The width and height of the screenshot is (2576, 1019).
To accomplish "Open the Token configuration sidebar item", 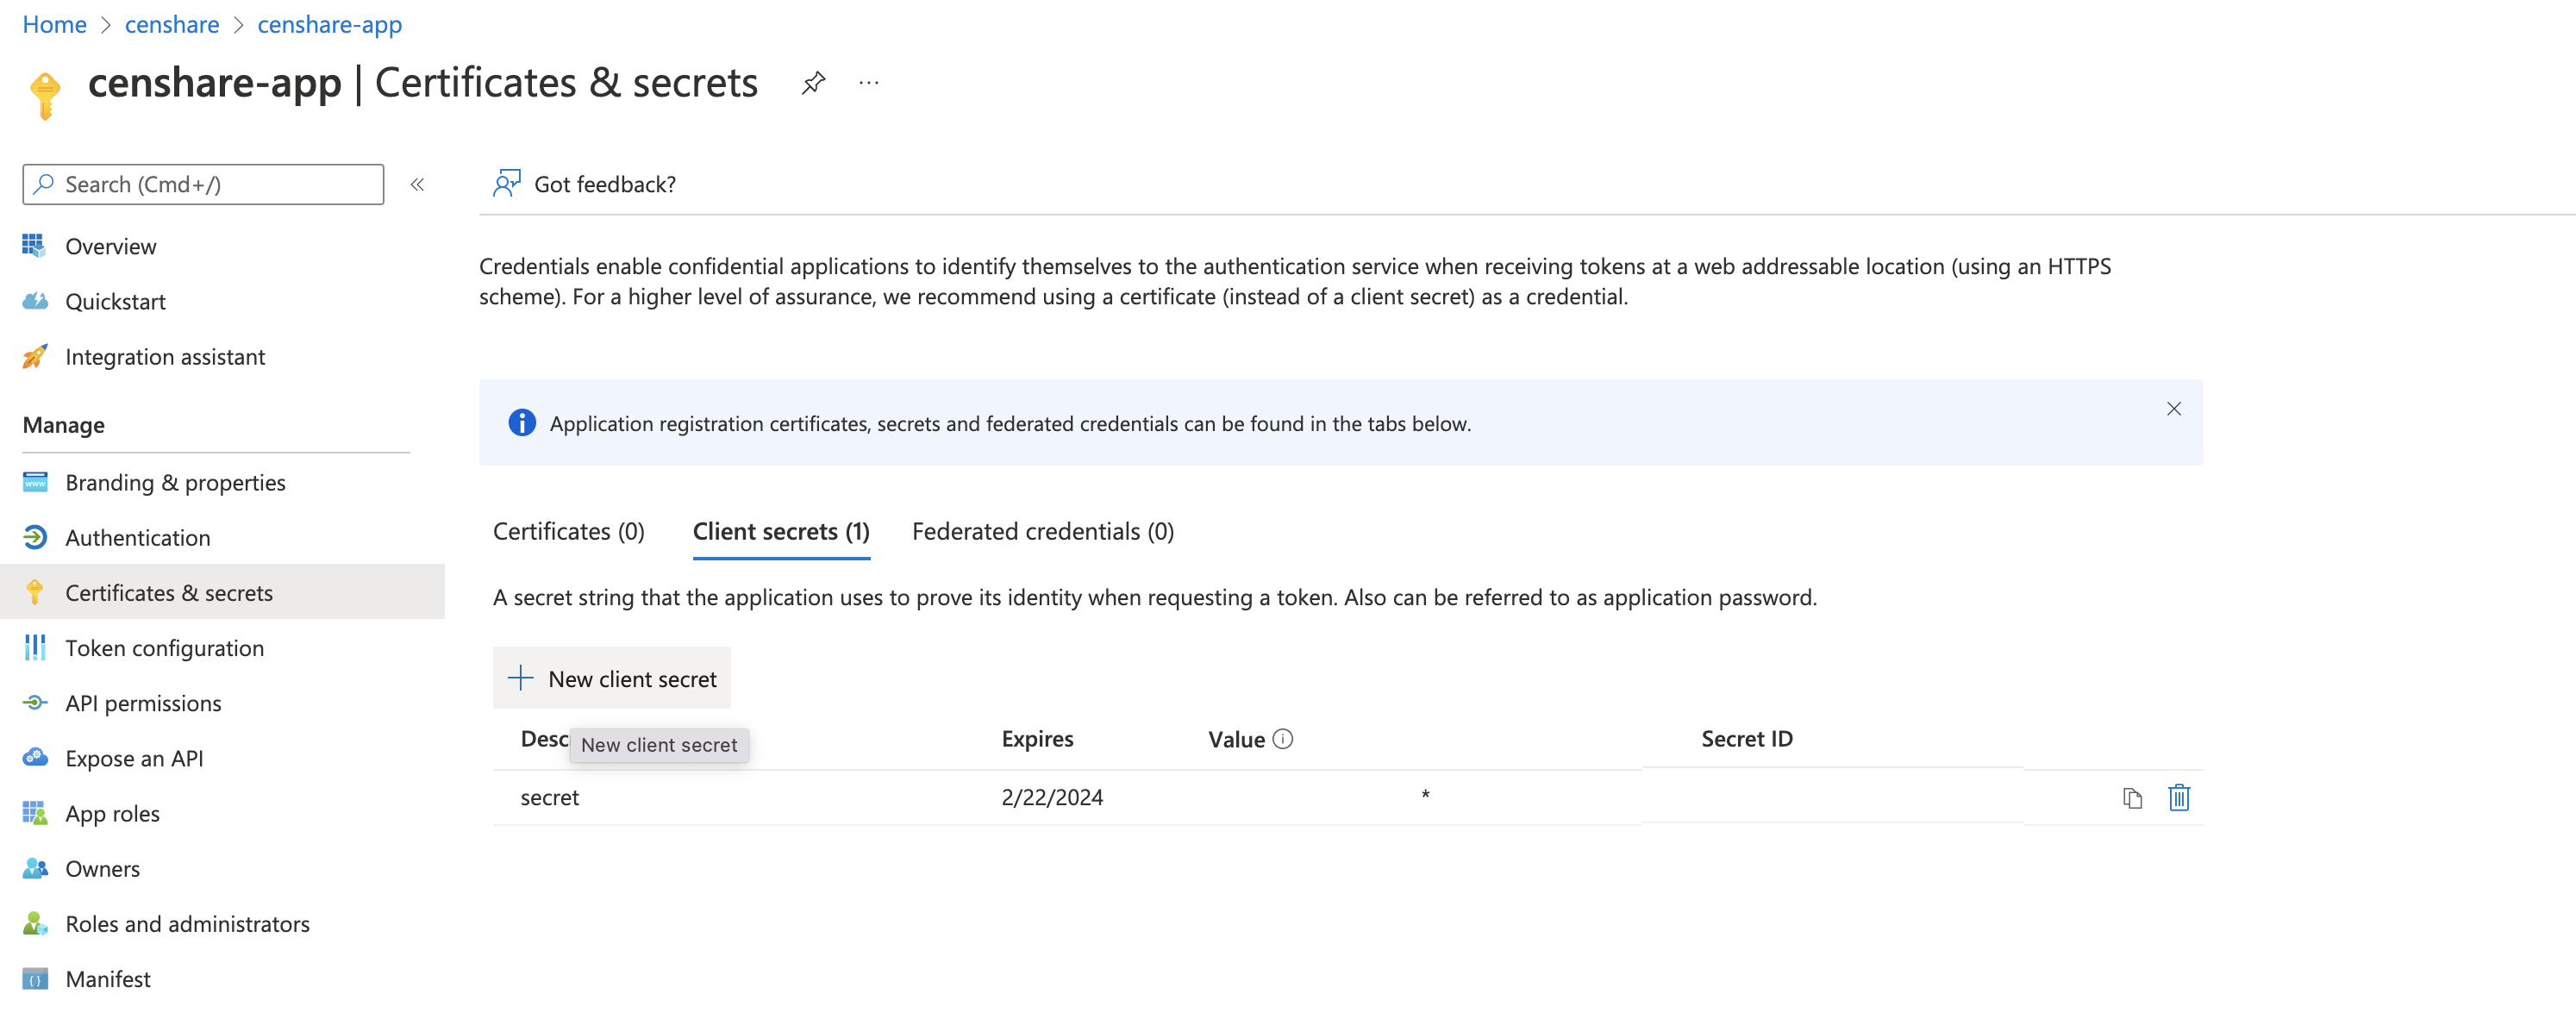I will click(164, 648).
